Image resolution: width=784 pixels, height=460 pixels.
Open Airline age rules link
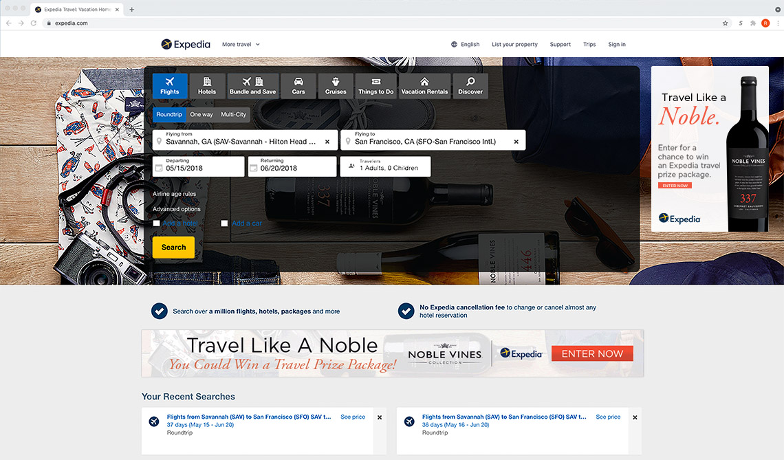pyautogui.click(x=174, y=194)
